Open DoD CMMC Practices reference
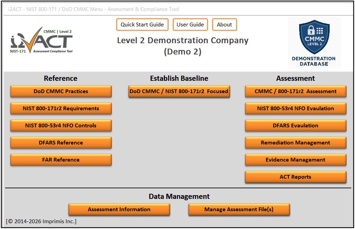 click(x=61, y=92)
